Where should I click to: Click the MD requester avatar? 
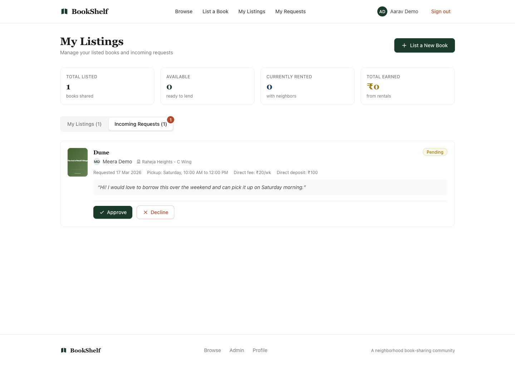97,162
